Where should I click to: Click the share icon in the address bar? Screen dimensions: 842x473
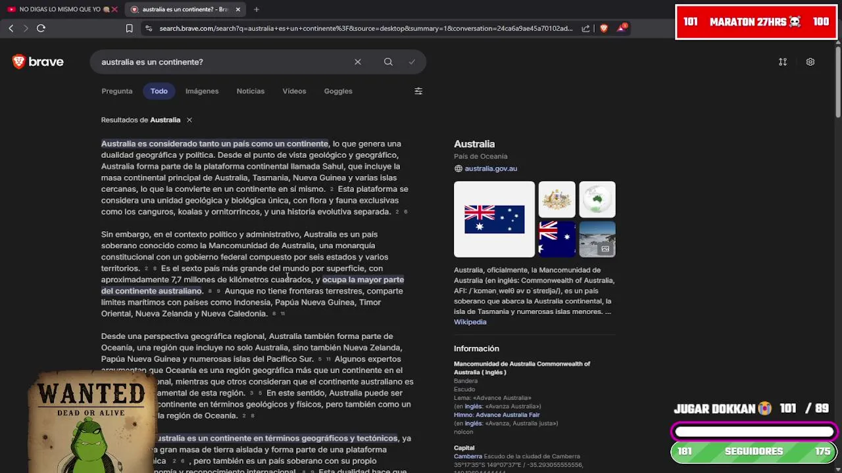tap(586, 28)
